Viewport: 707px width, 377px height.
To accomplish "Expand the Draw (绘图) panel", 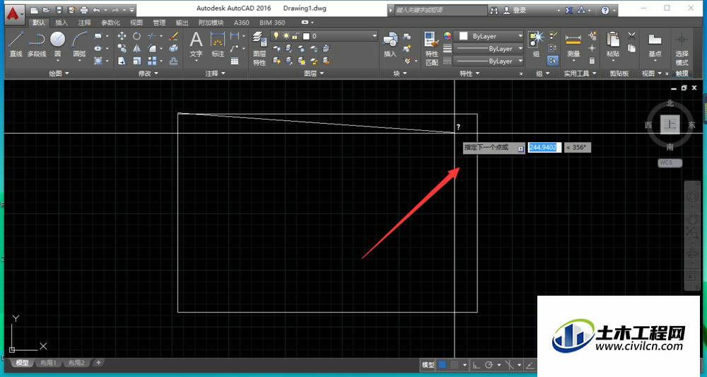I will (59, 73).
